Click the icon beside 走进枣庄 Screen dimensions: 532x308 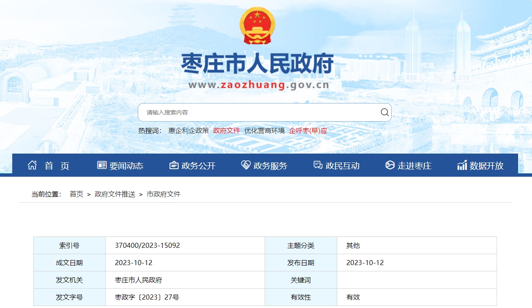390,165
